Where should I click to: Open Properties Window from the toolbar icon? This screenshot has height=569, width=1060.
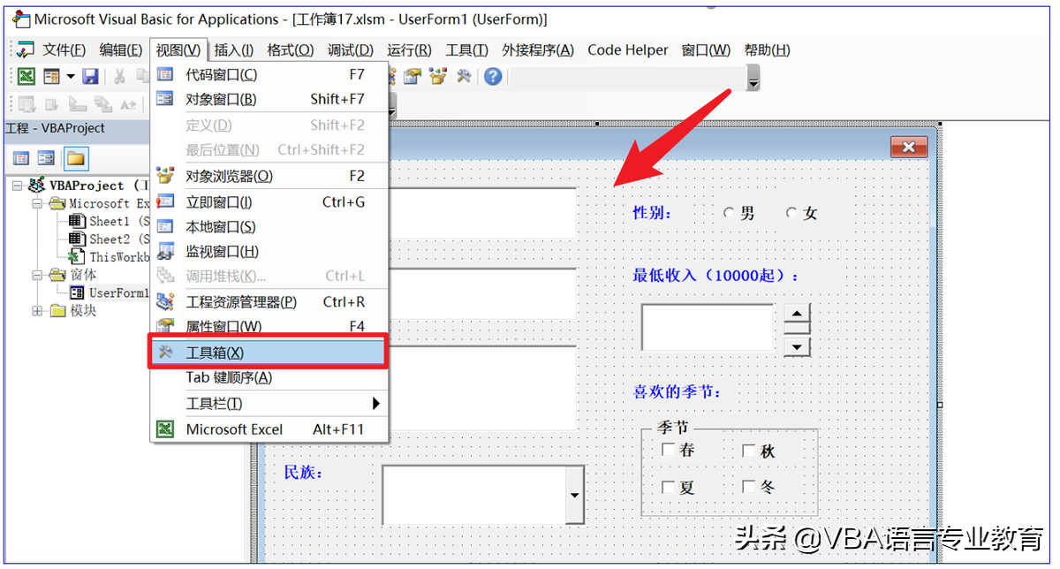pyautogui.click(x=413, y=77)
